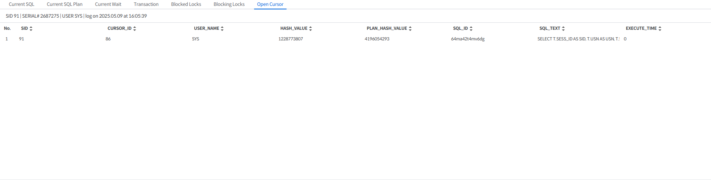This screenshot has height=180, width=711.
Task: Sort by SQL_TEXT arrow icon
Action: pos(563,29)
